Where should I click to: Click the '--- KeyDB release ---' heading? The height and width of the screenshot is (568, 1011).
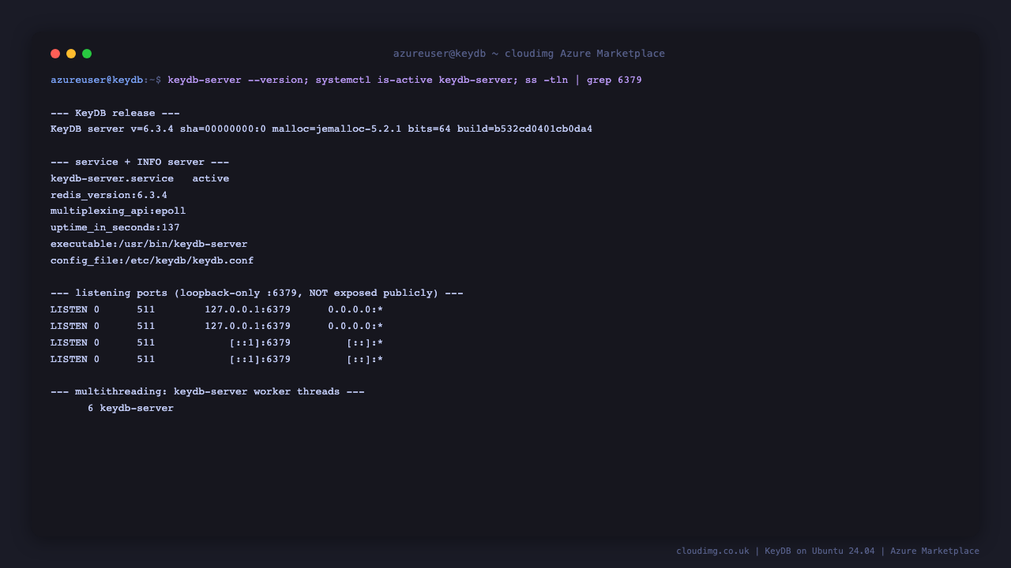[115, 114]
